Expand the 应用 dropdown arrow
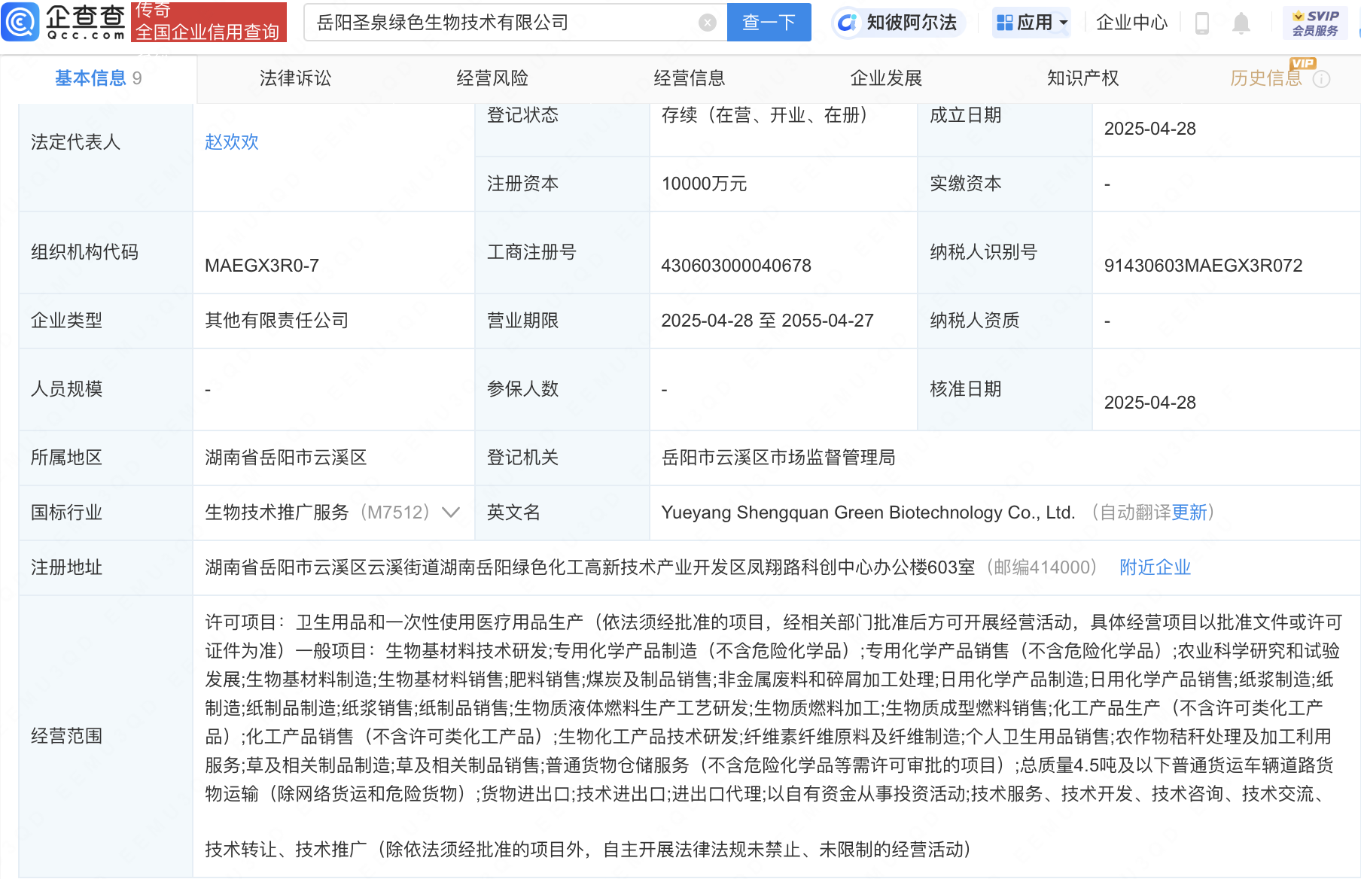Viewport: 1361px width, 879px height. [x=1064, y=23]
